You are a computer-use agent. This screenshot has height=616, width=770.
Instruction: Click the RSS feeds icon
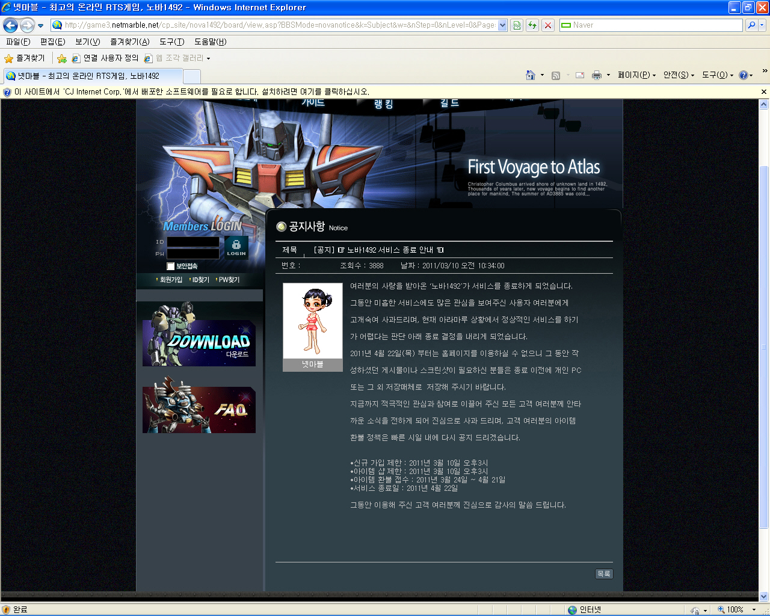coord(556,75)
